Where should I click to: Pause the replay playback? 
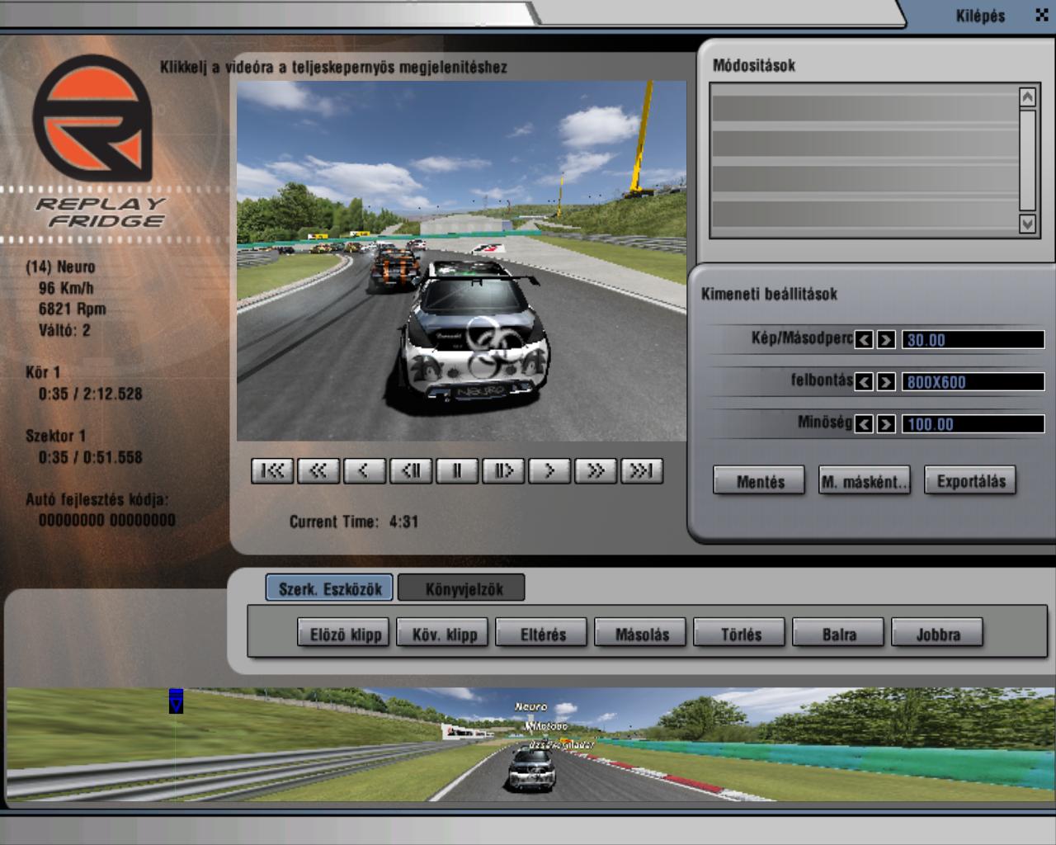click(x=457, y=471)
